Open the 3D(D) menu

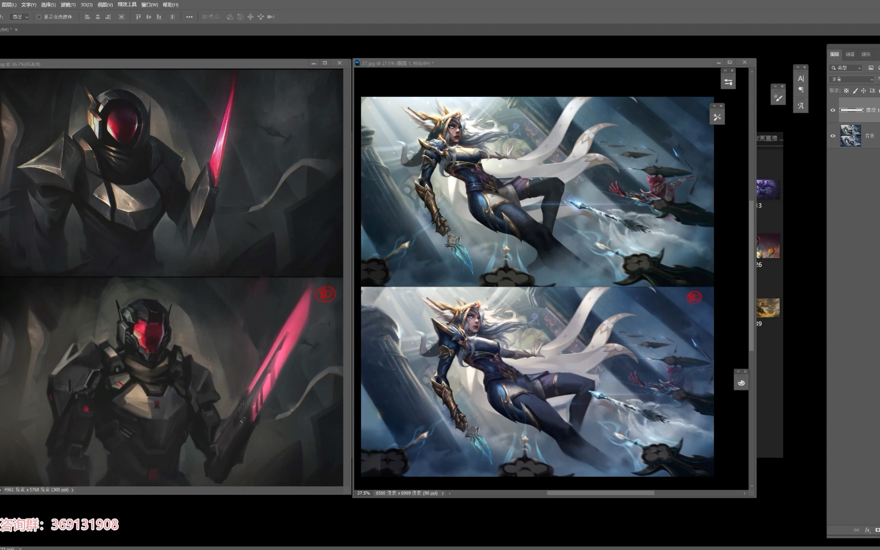point(87,5)
